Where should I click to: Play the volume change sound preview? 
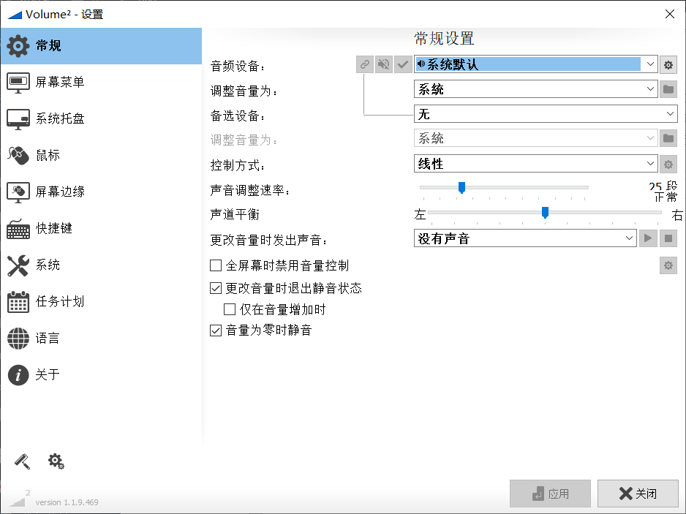(x=648, y=238)
